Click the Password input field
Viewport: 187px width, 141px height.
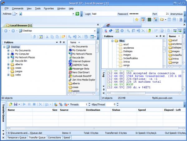pos(140,14)
